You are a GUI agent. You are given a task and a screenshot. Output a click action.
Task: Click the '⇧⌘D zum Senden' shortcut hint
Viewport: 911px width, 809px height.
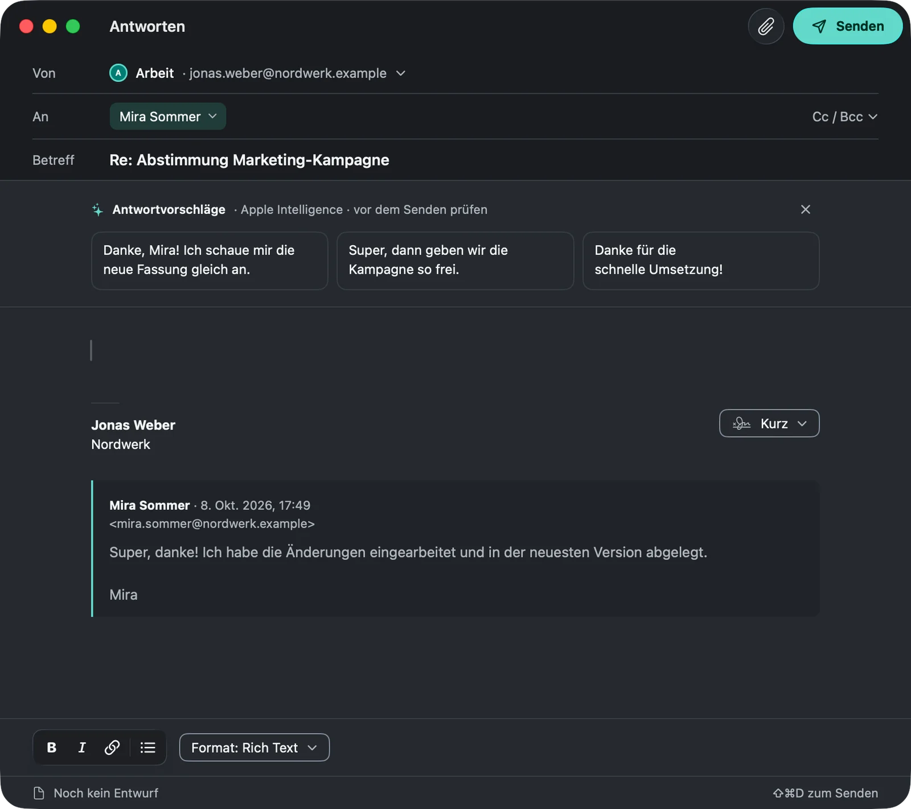tap(825, 793)
